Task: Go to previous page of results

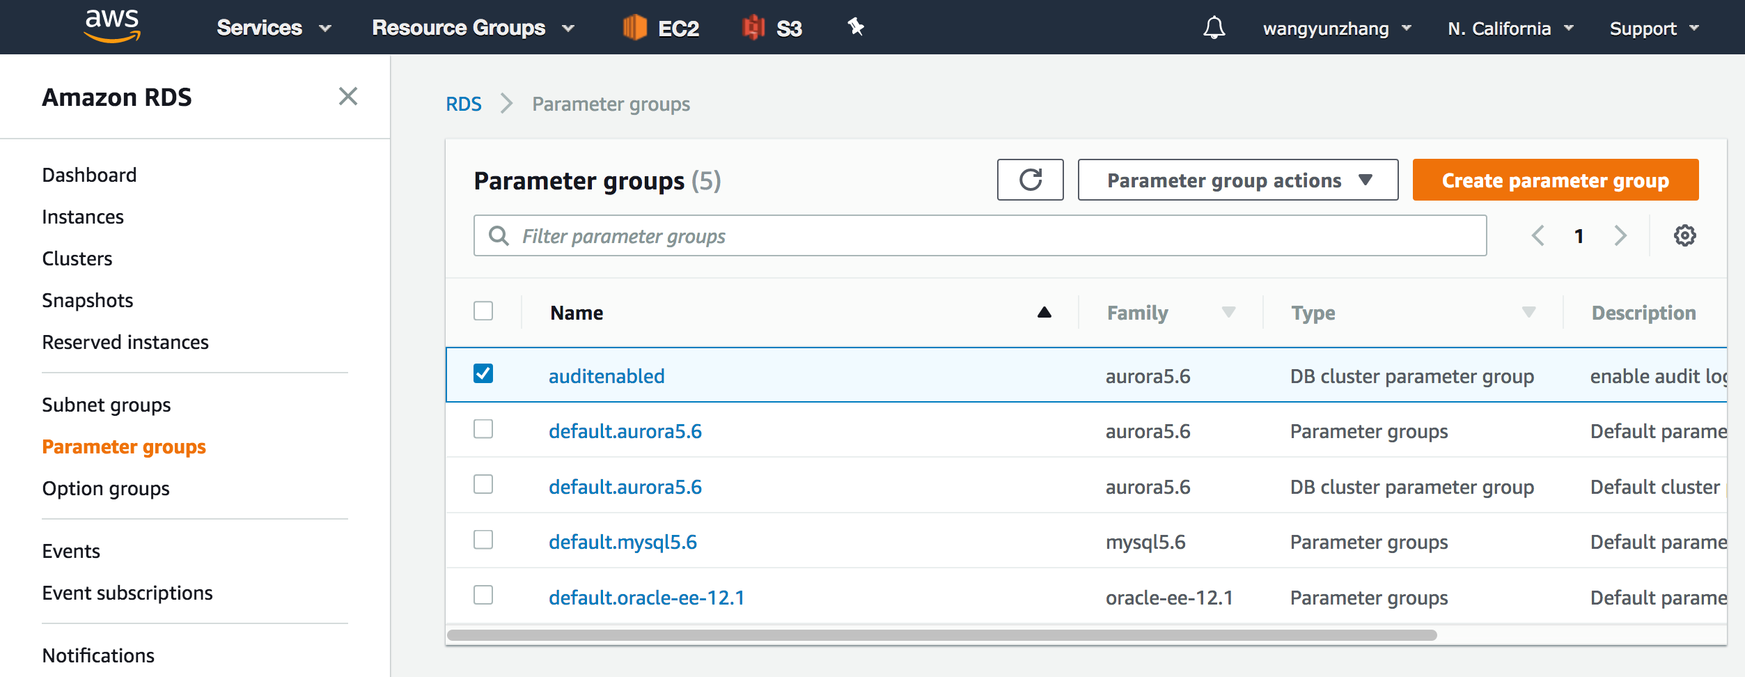Action: coord(1538,235)
